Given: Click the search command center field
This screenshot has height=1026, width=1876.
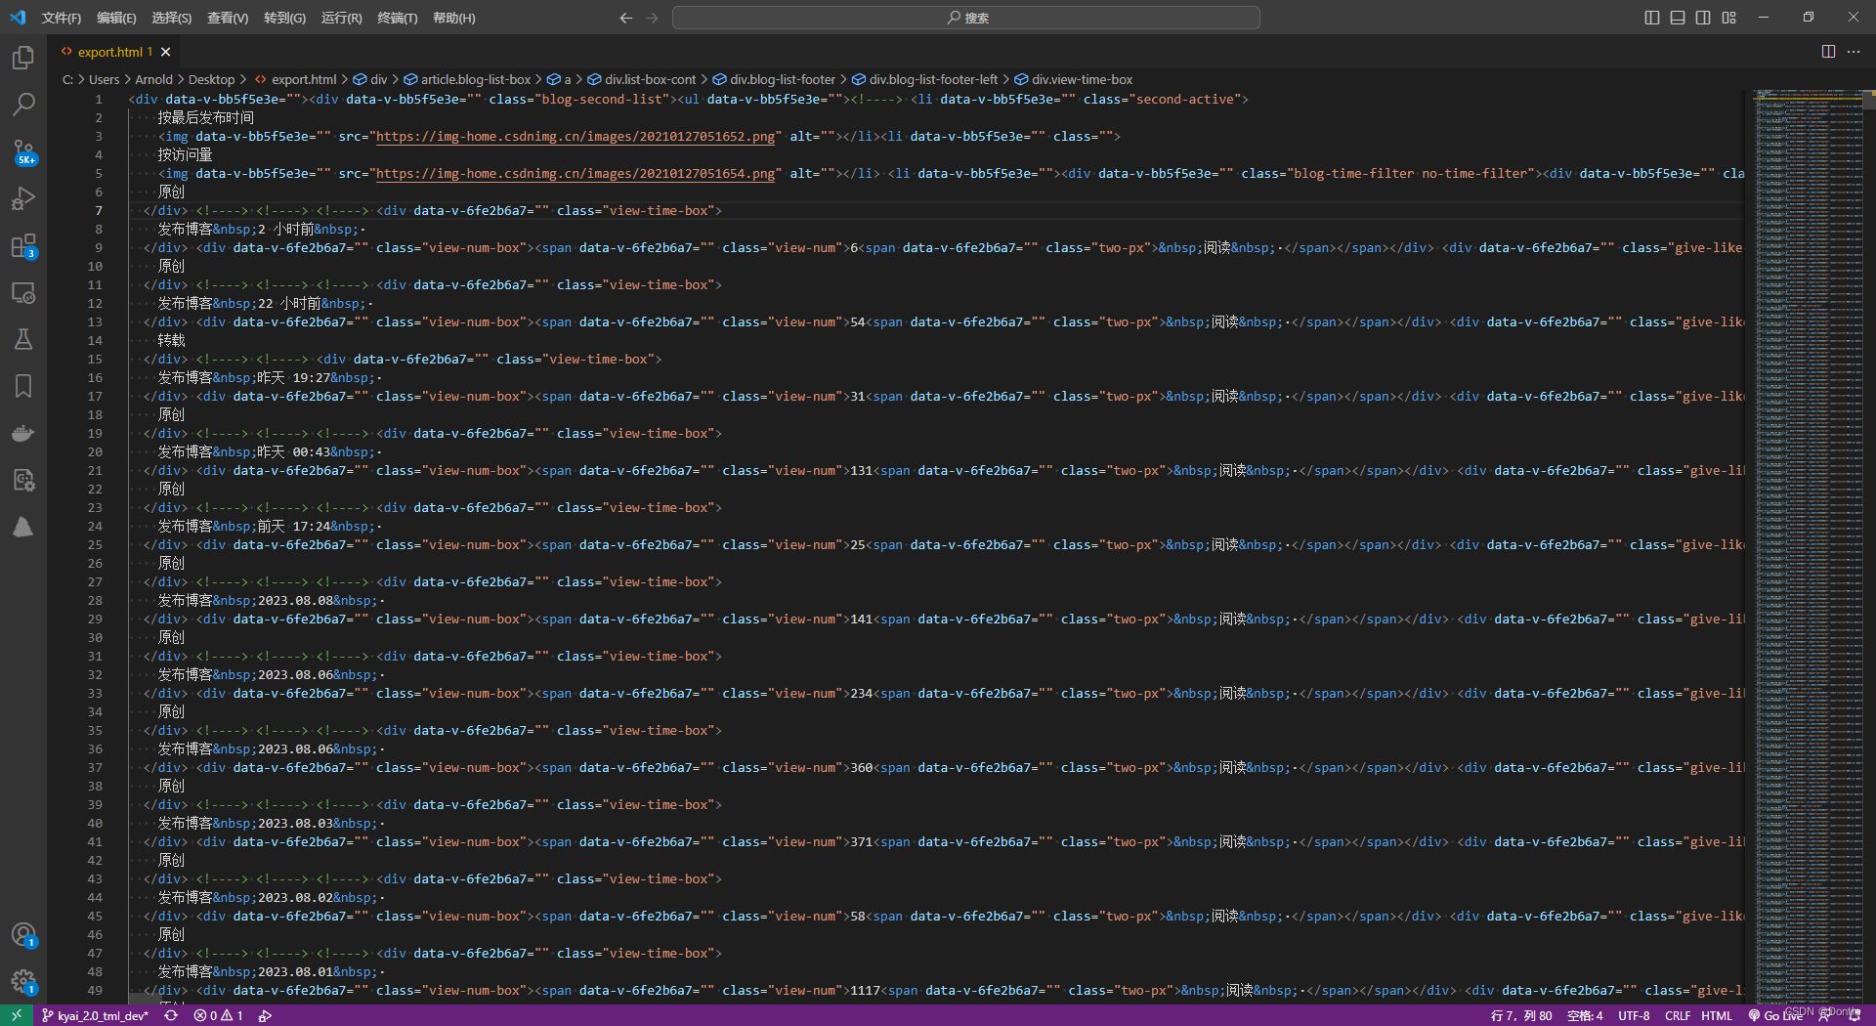Looking at the screenshot, I should point(966,18).
